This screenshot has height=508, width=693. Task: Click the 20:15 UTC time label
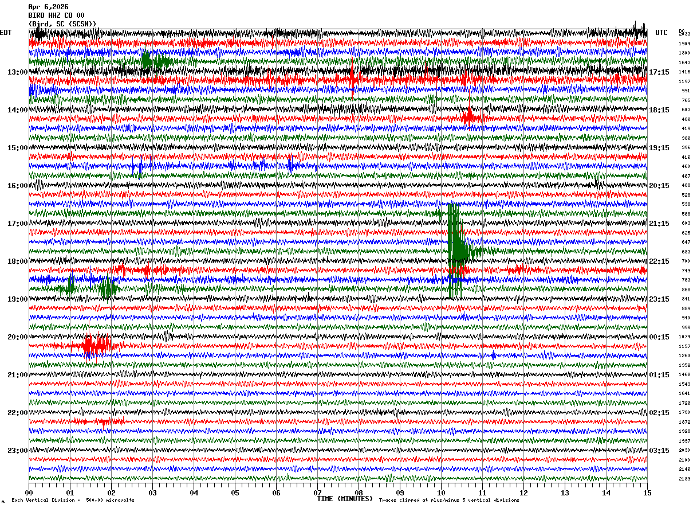(x=659, y=186)
